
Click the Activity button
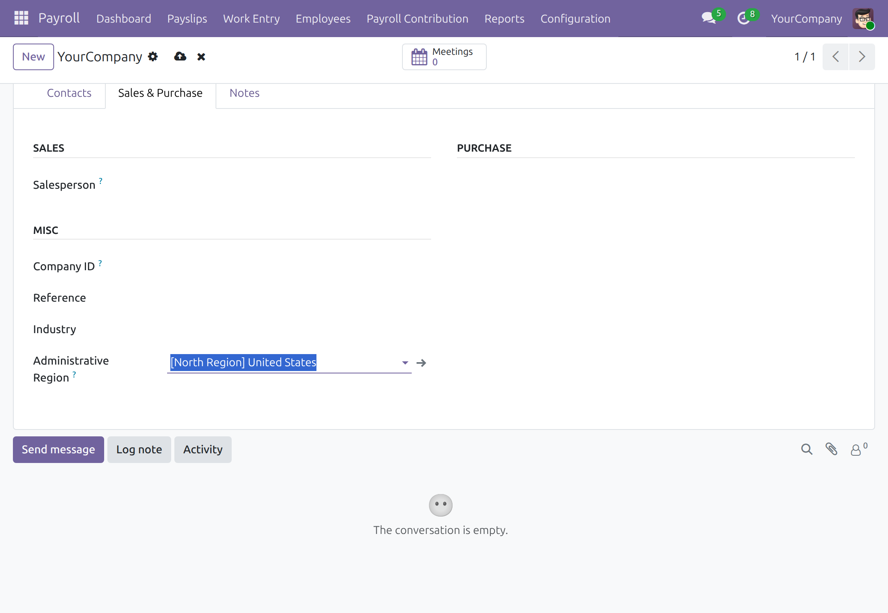tap(203, 449)
